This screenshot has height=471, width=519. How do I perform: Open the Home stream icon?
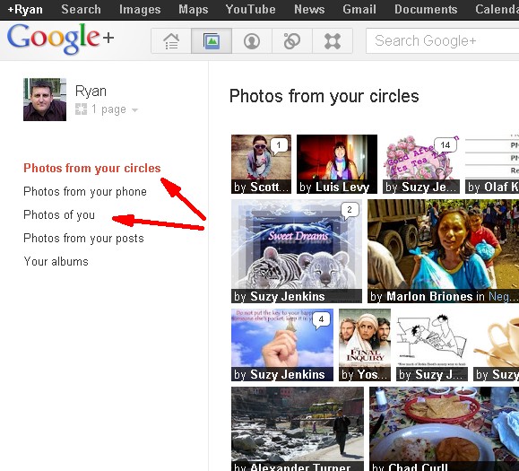(x=171, y=41)
